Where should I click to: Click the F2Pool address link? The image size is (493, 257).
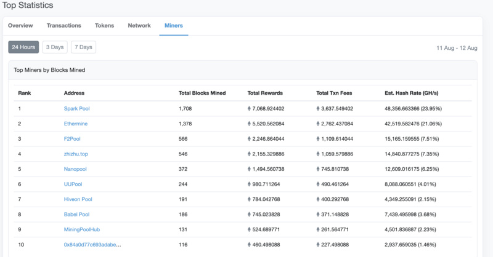pyautogui.click(x=72, y=139)
